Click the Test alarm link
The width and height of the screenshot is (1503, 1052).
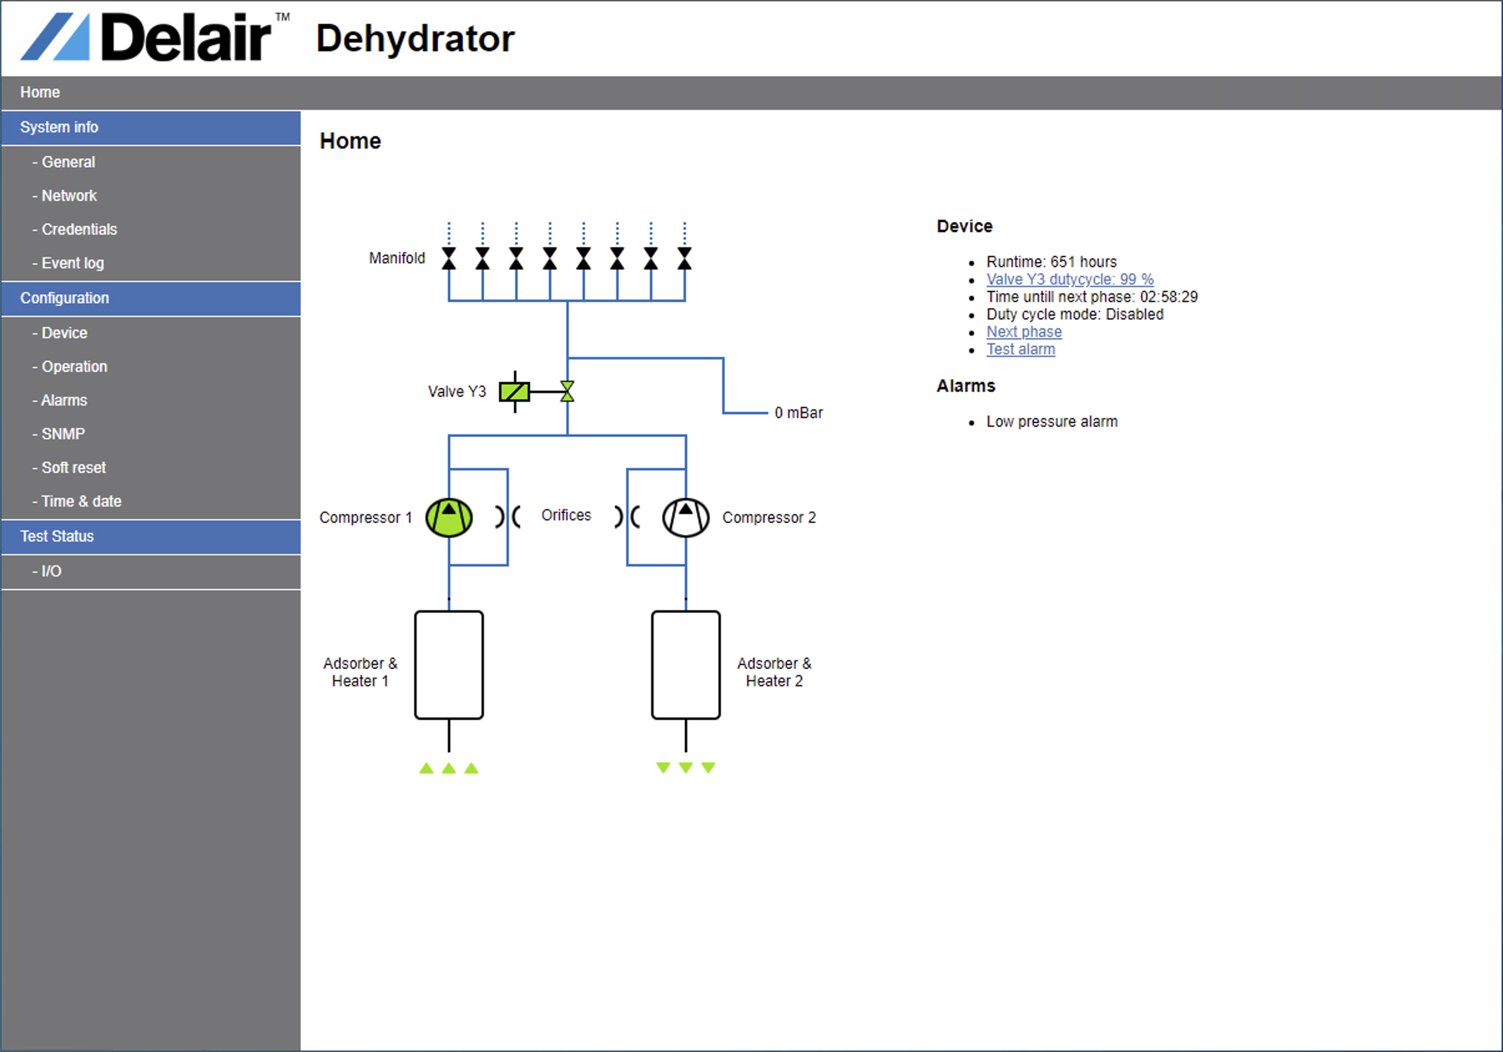[x=1020, y=349]
